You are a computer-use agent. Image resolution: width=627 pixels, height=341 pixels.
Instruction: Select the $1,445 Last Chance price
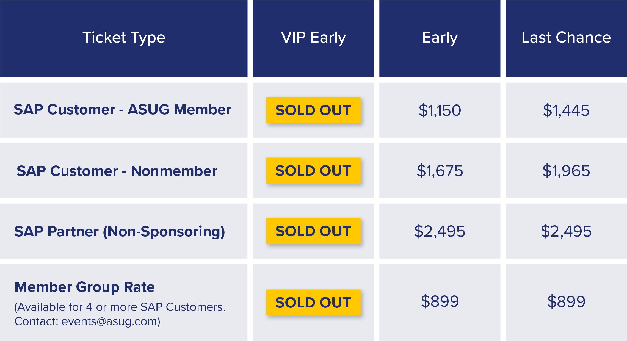[566, 110]
